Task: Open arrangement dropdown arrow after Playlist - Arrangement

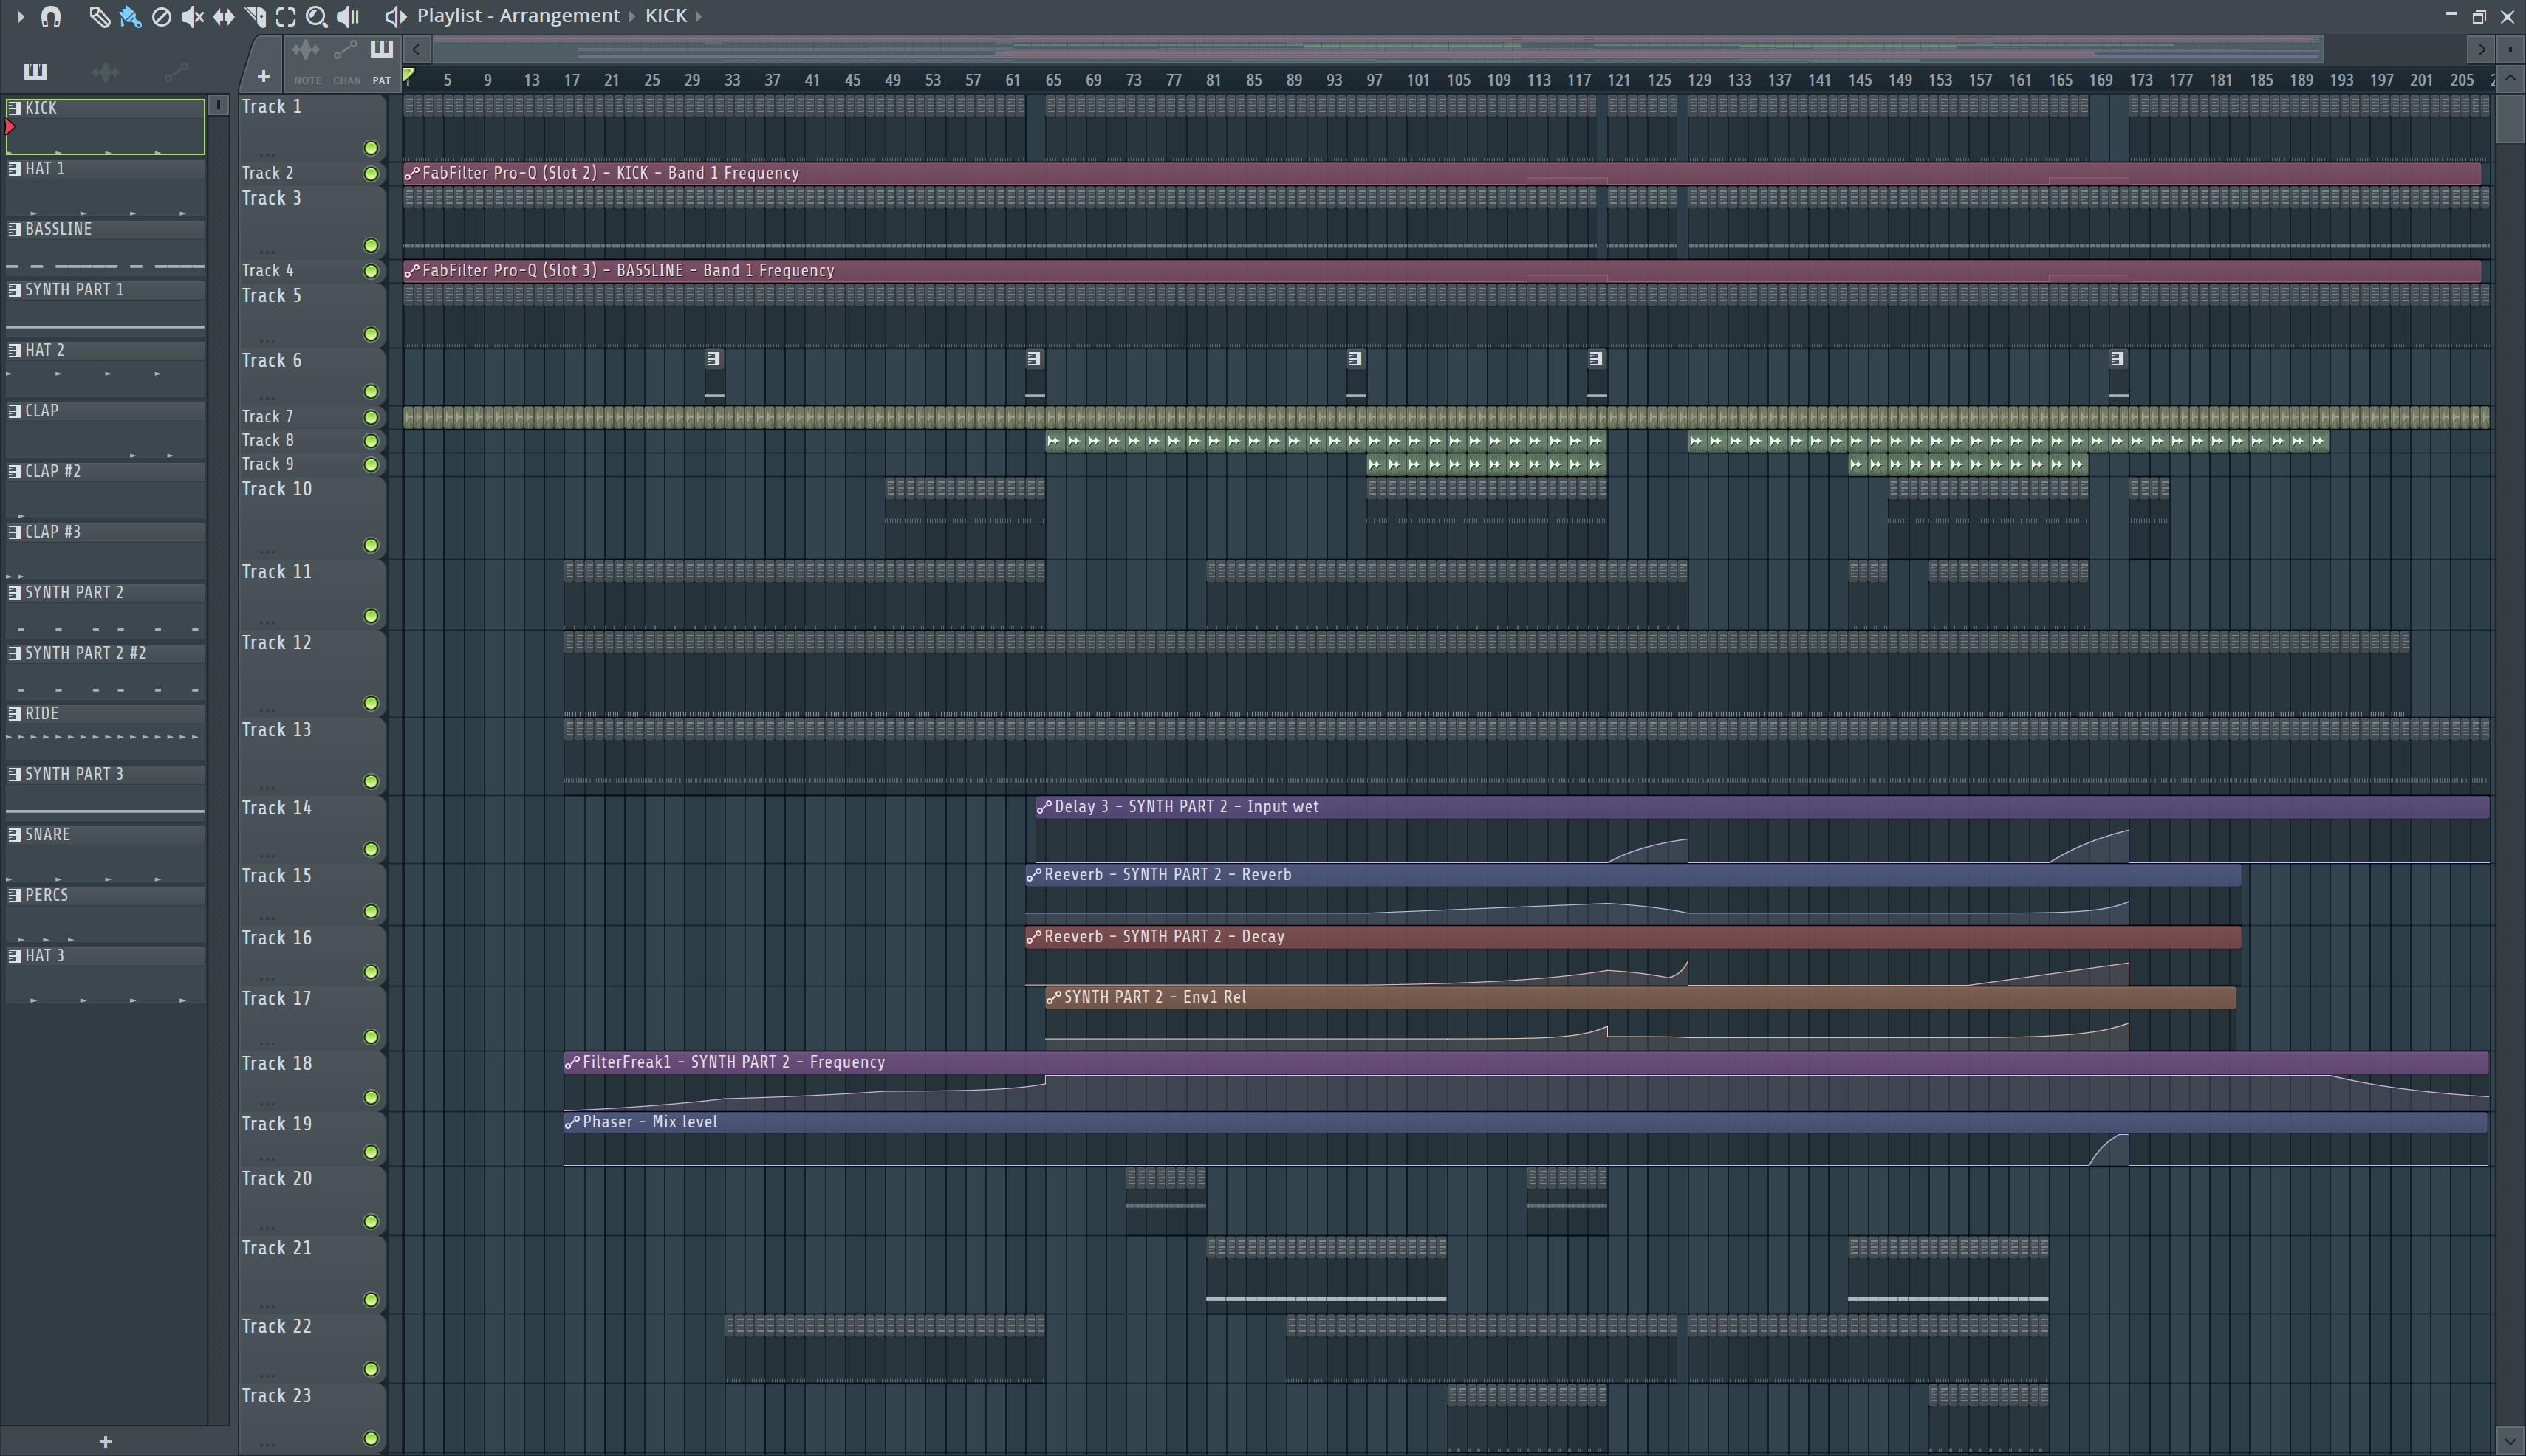Action: coord(631,16)
